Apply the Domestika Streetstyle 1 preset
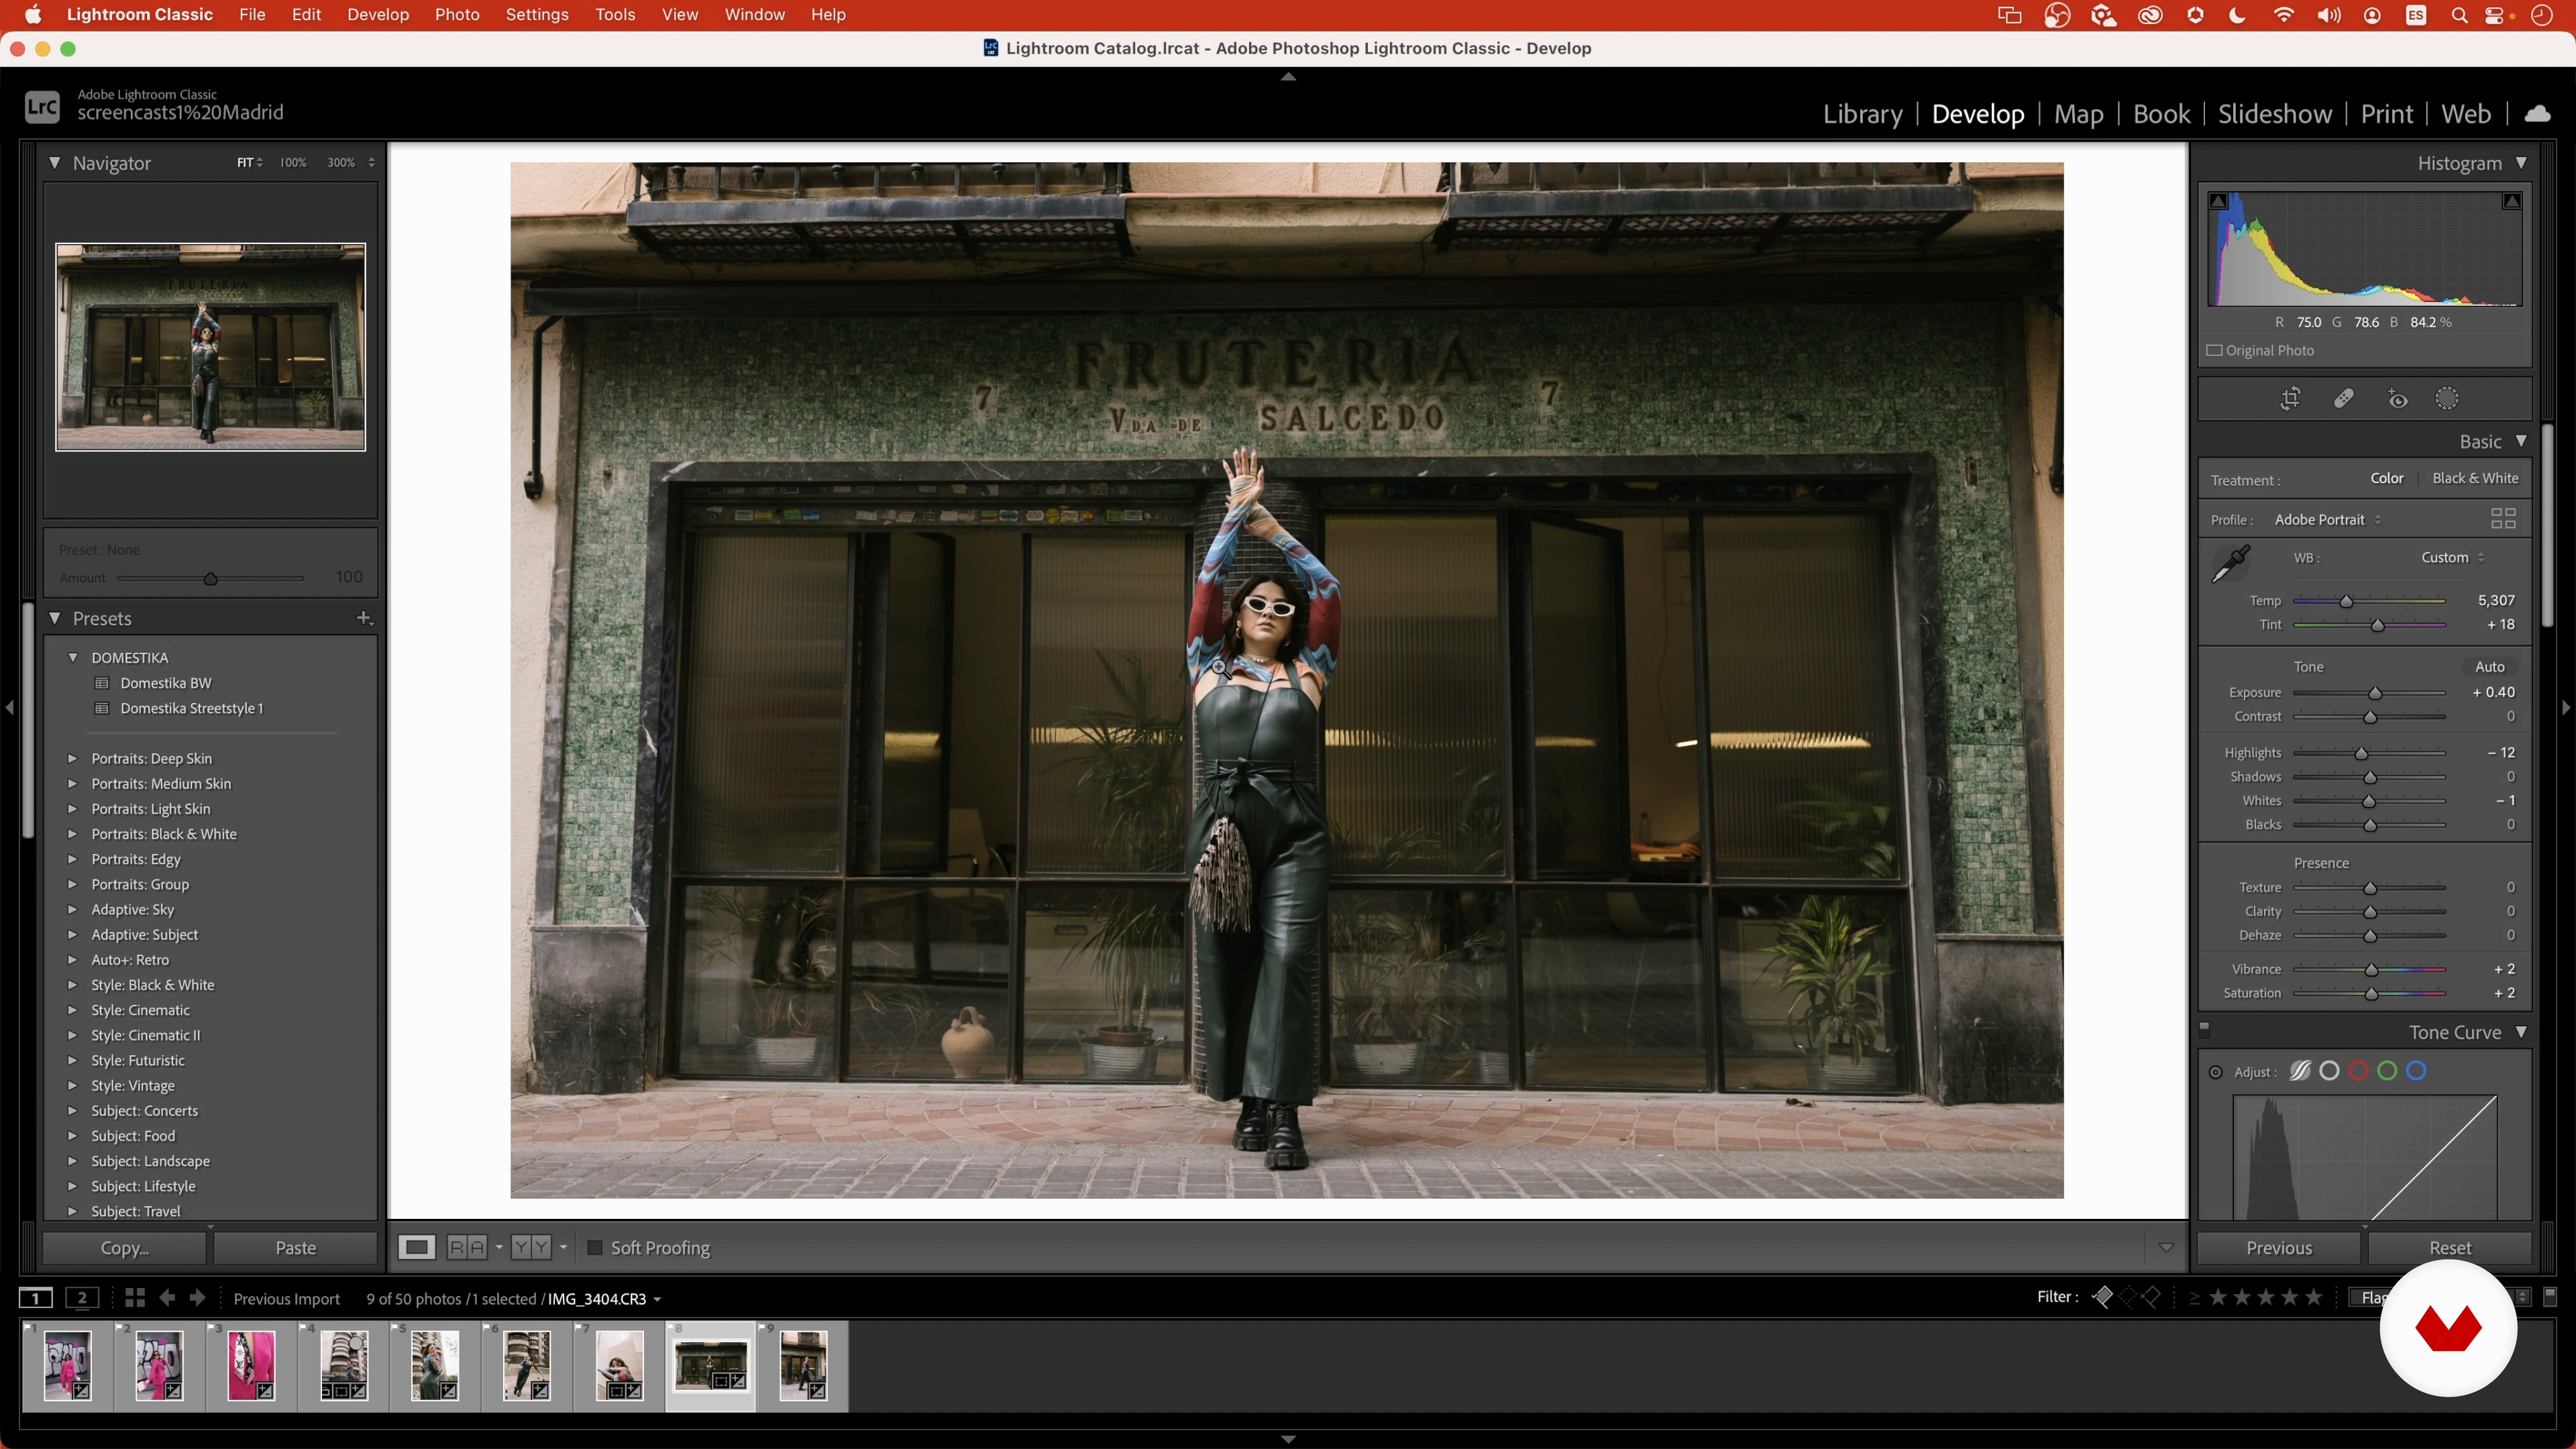 [x=191, y=708]
